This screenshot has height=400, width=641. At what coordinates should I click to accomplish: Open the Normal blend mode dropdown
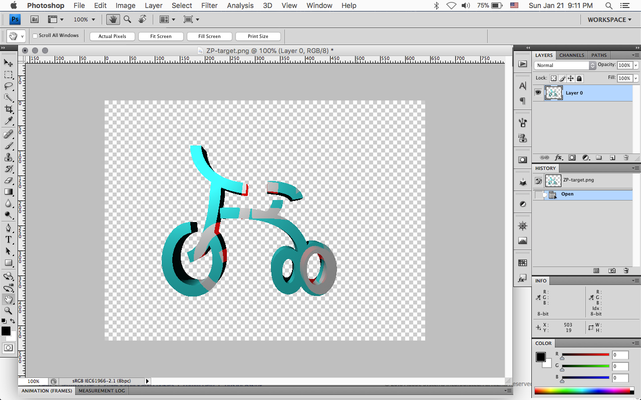pos(565,65)
